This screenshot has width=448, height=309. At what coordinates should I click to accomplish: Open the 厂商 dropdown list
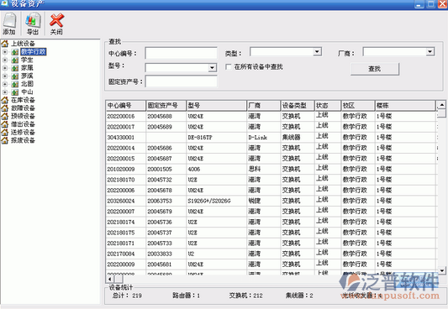(x=430, y=52)
